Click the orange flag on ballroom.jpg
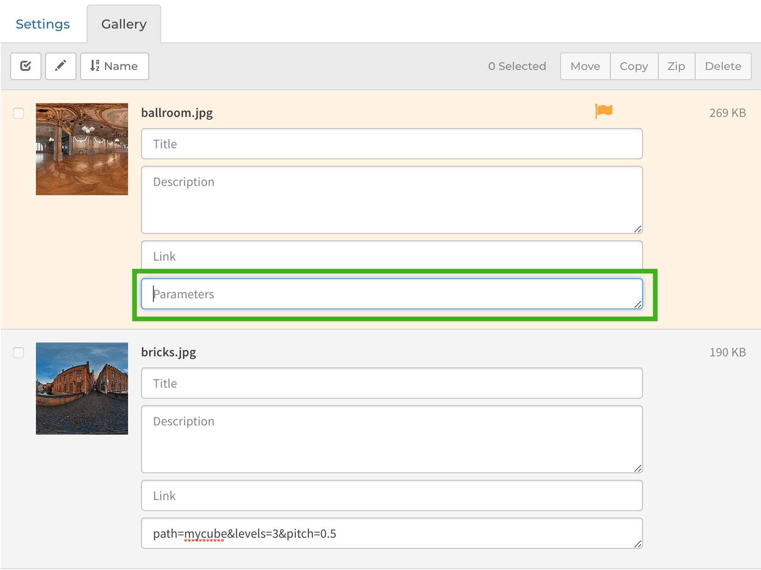The width and height of the screenshot is (761, 570). [604, 111]
